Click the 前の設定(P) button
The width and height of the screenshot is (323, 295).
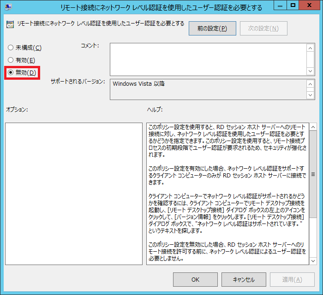coord(212,29)
